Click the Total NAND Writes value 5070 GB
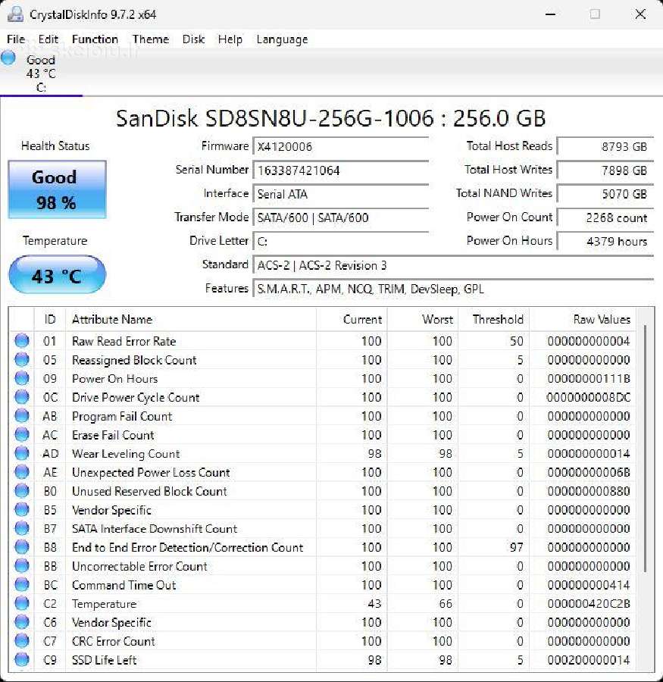Viewport: 663px width, 682px height. coord(605,194)
